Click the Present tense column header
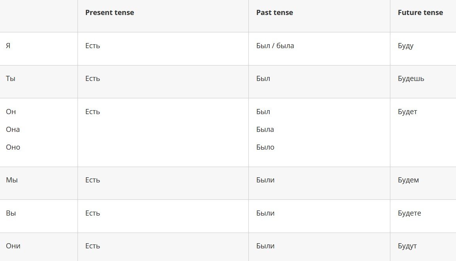Screen dimensions: 456x261 [x=110, y=13]
